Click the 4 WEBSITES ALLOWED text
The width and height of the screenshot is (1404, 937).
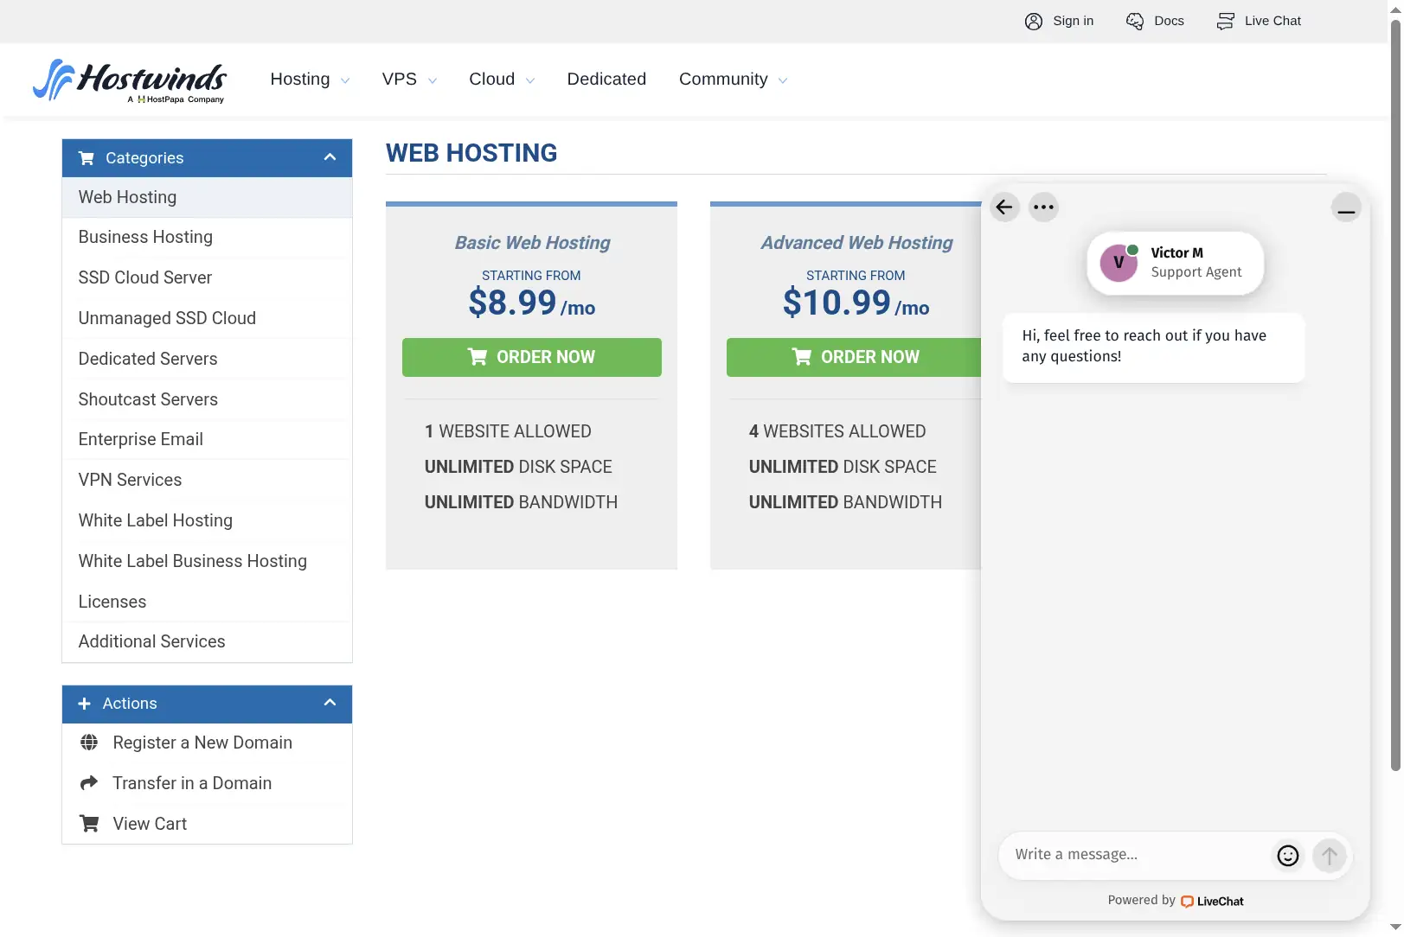(x=837, y=431)
